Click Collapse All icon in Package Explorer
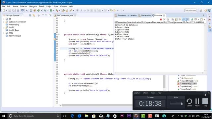 click(x=30, y=16)
